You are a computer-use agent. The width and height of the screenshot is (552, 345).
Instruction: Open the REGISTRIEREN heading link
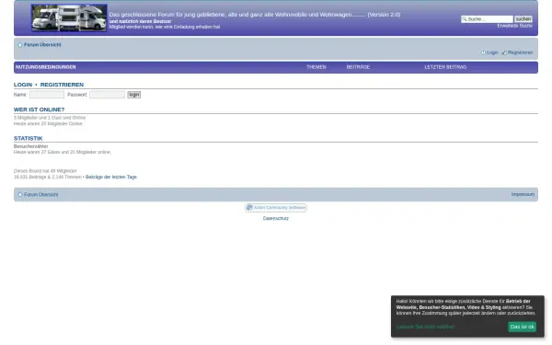pyautogui.click(x=62, y=85)
